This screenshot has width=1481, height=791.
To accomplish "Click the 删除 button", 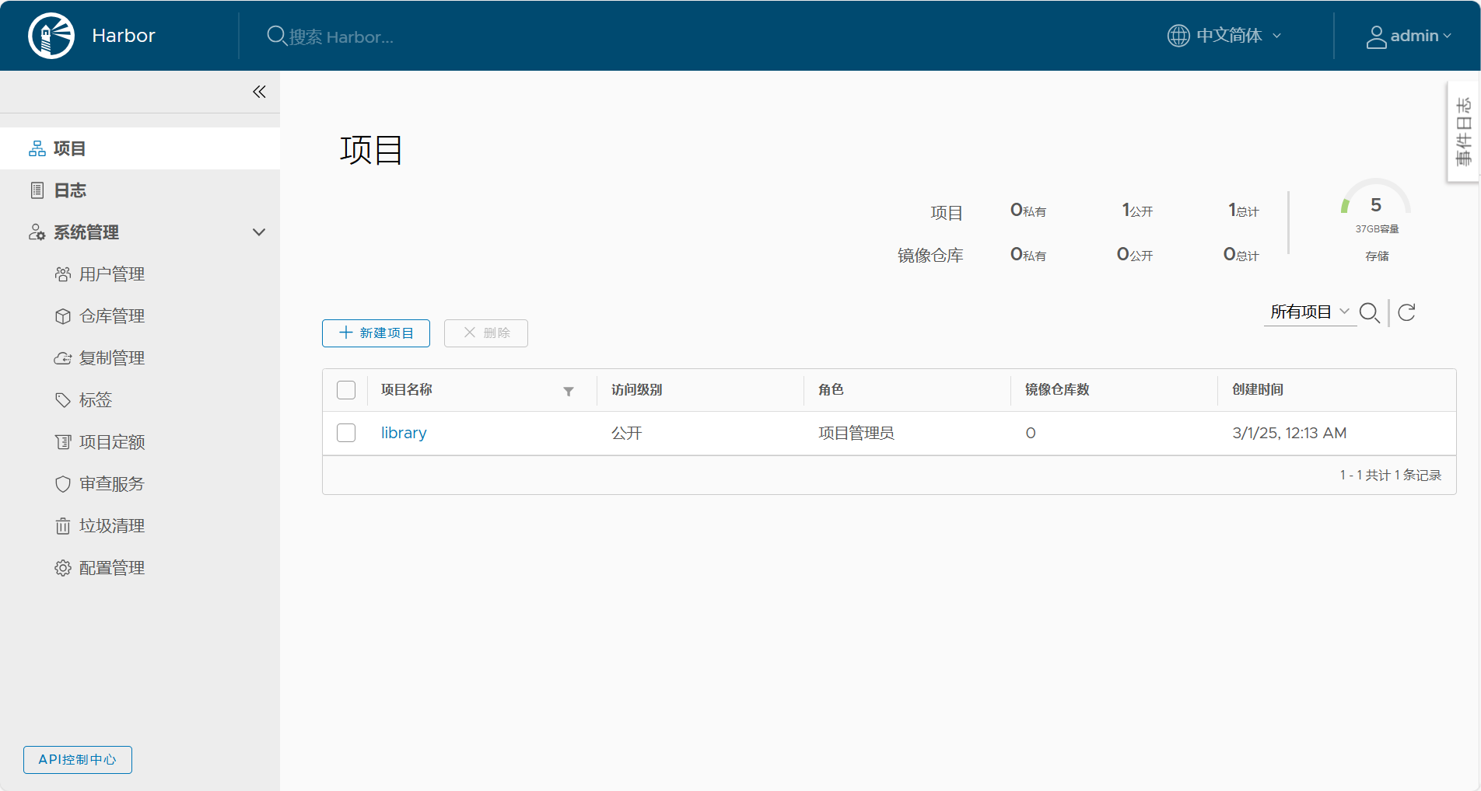I will [x=486, y=333].
